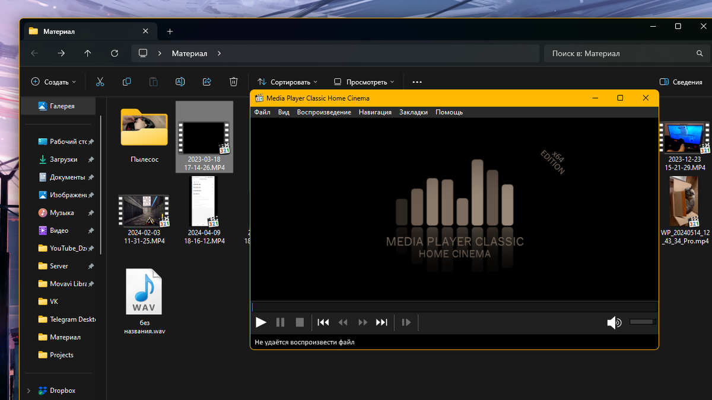The width and height of the screenshot is (712, 400).
Task: Expand chevron before Материал in address bar
Action: click(160, 53)
